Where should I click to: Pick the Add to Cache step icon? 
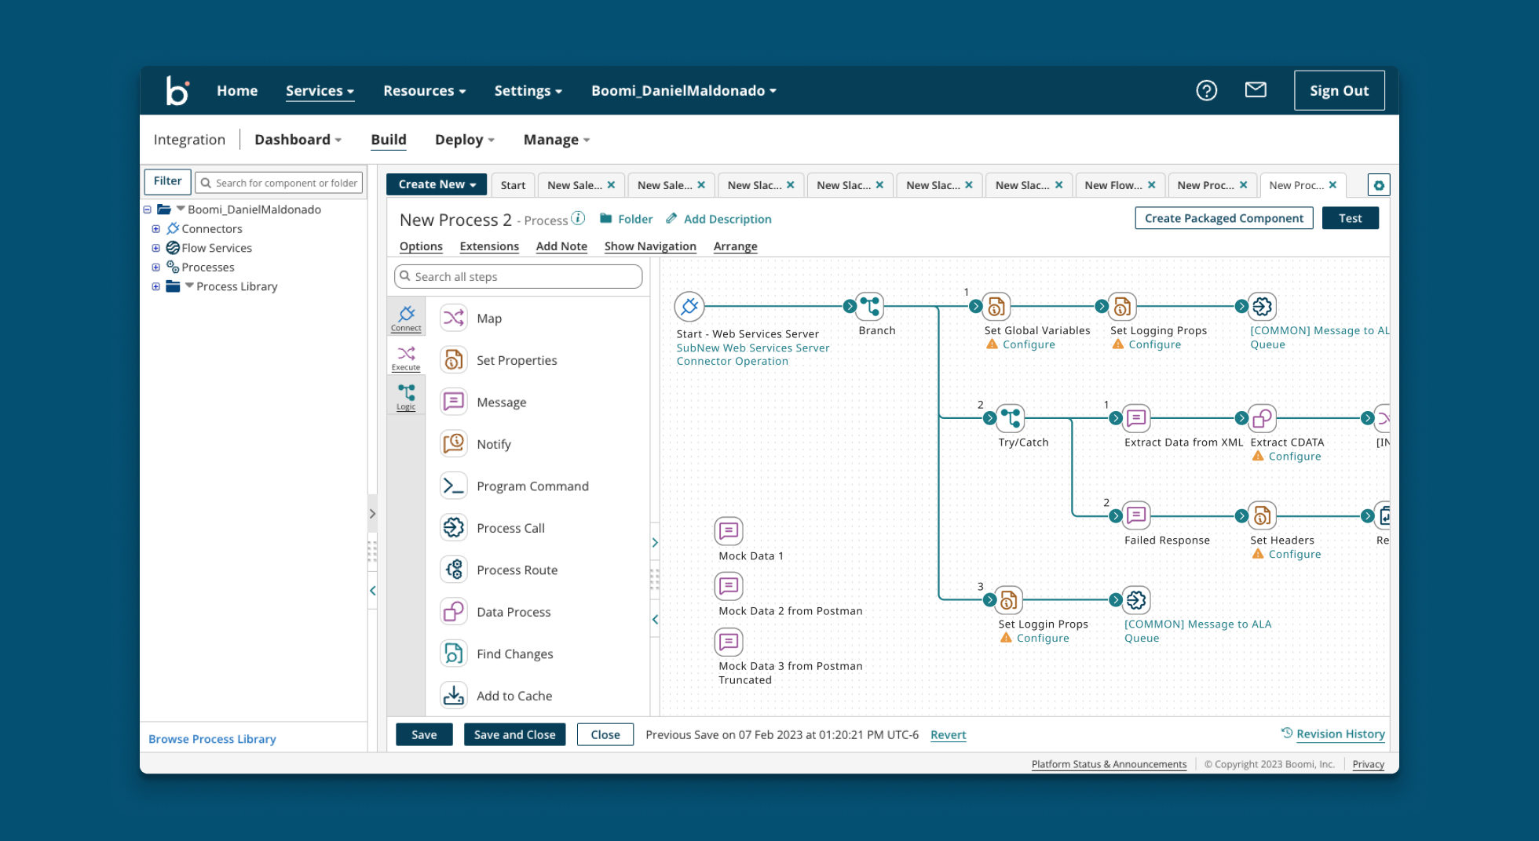coord(454,696)
